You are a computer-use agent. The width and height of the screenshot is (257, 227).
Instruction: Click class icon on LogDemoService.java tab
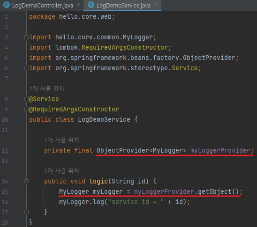(91, 5)
